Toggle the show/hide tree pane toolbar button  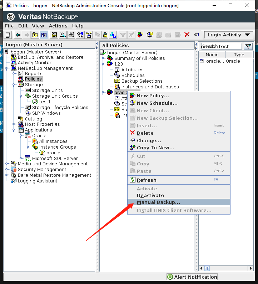click(44, 35)
